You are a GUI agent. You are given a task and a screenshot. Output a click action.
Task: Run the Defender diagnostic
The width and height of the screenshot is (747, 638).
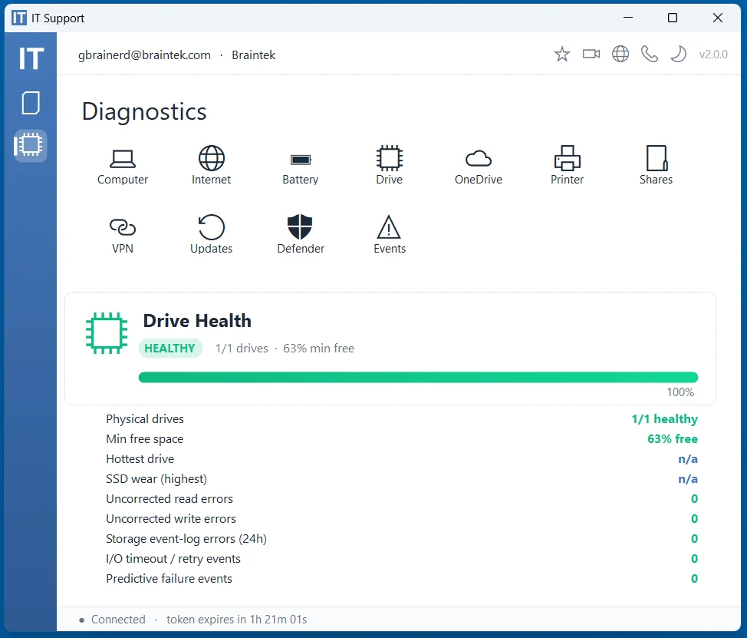click(x=300, y=235)
